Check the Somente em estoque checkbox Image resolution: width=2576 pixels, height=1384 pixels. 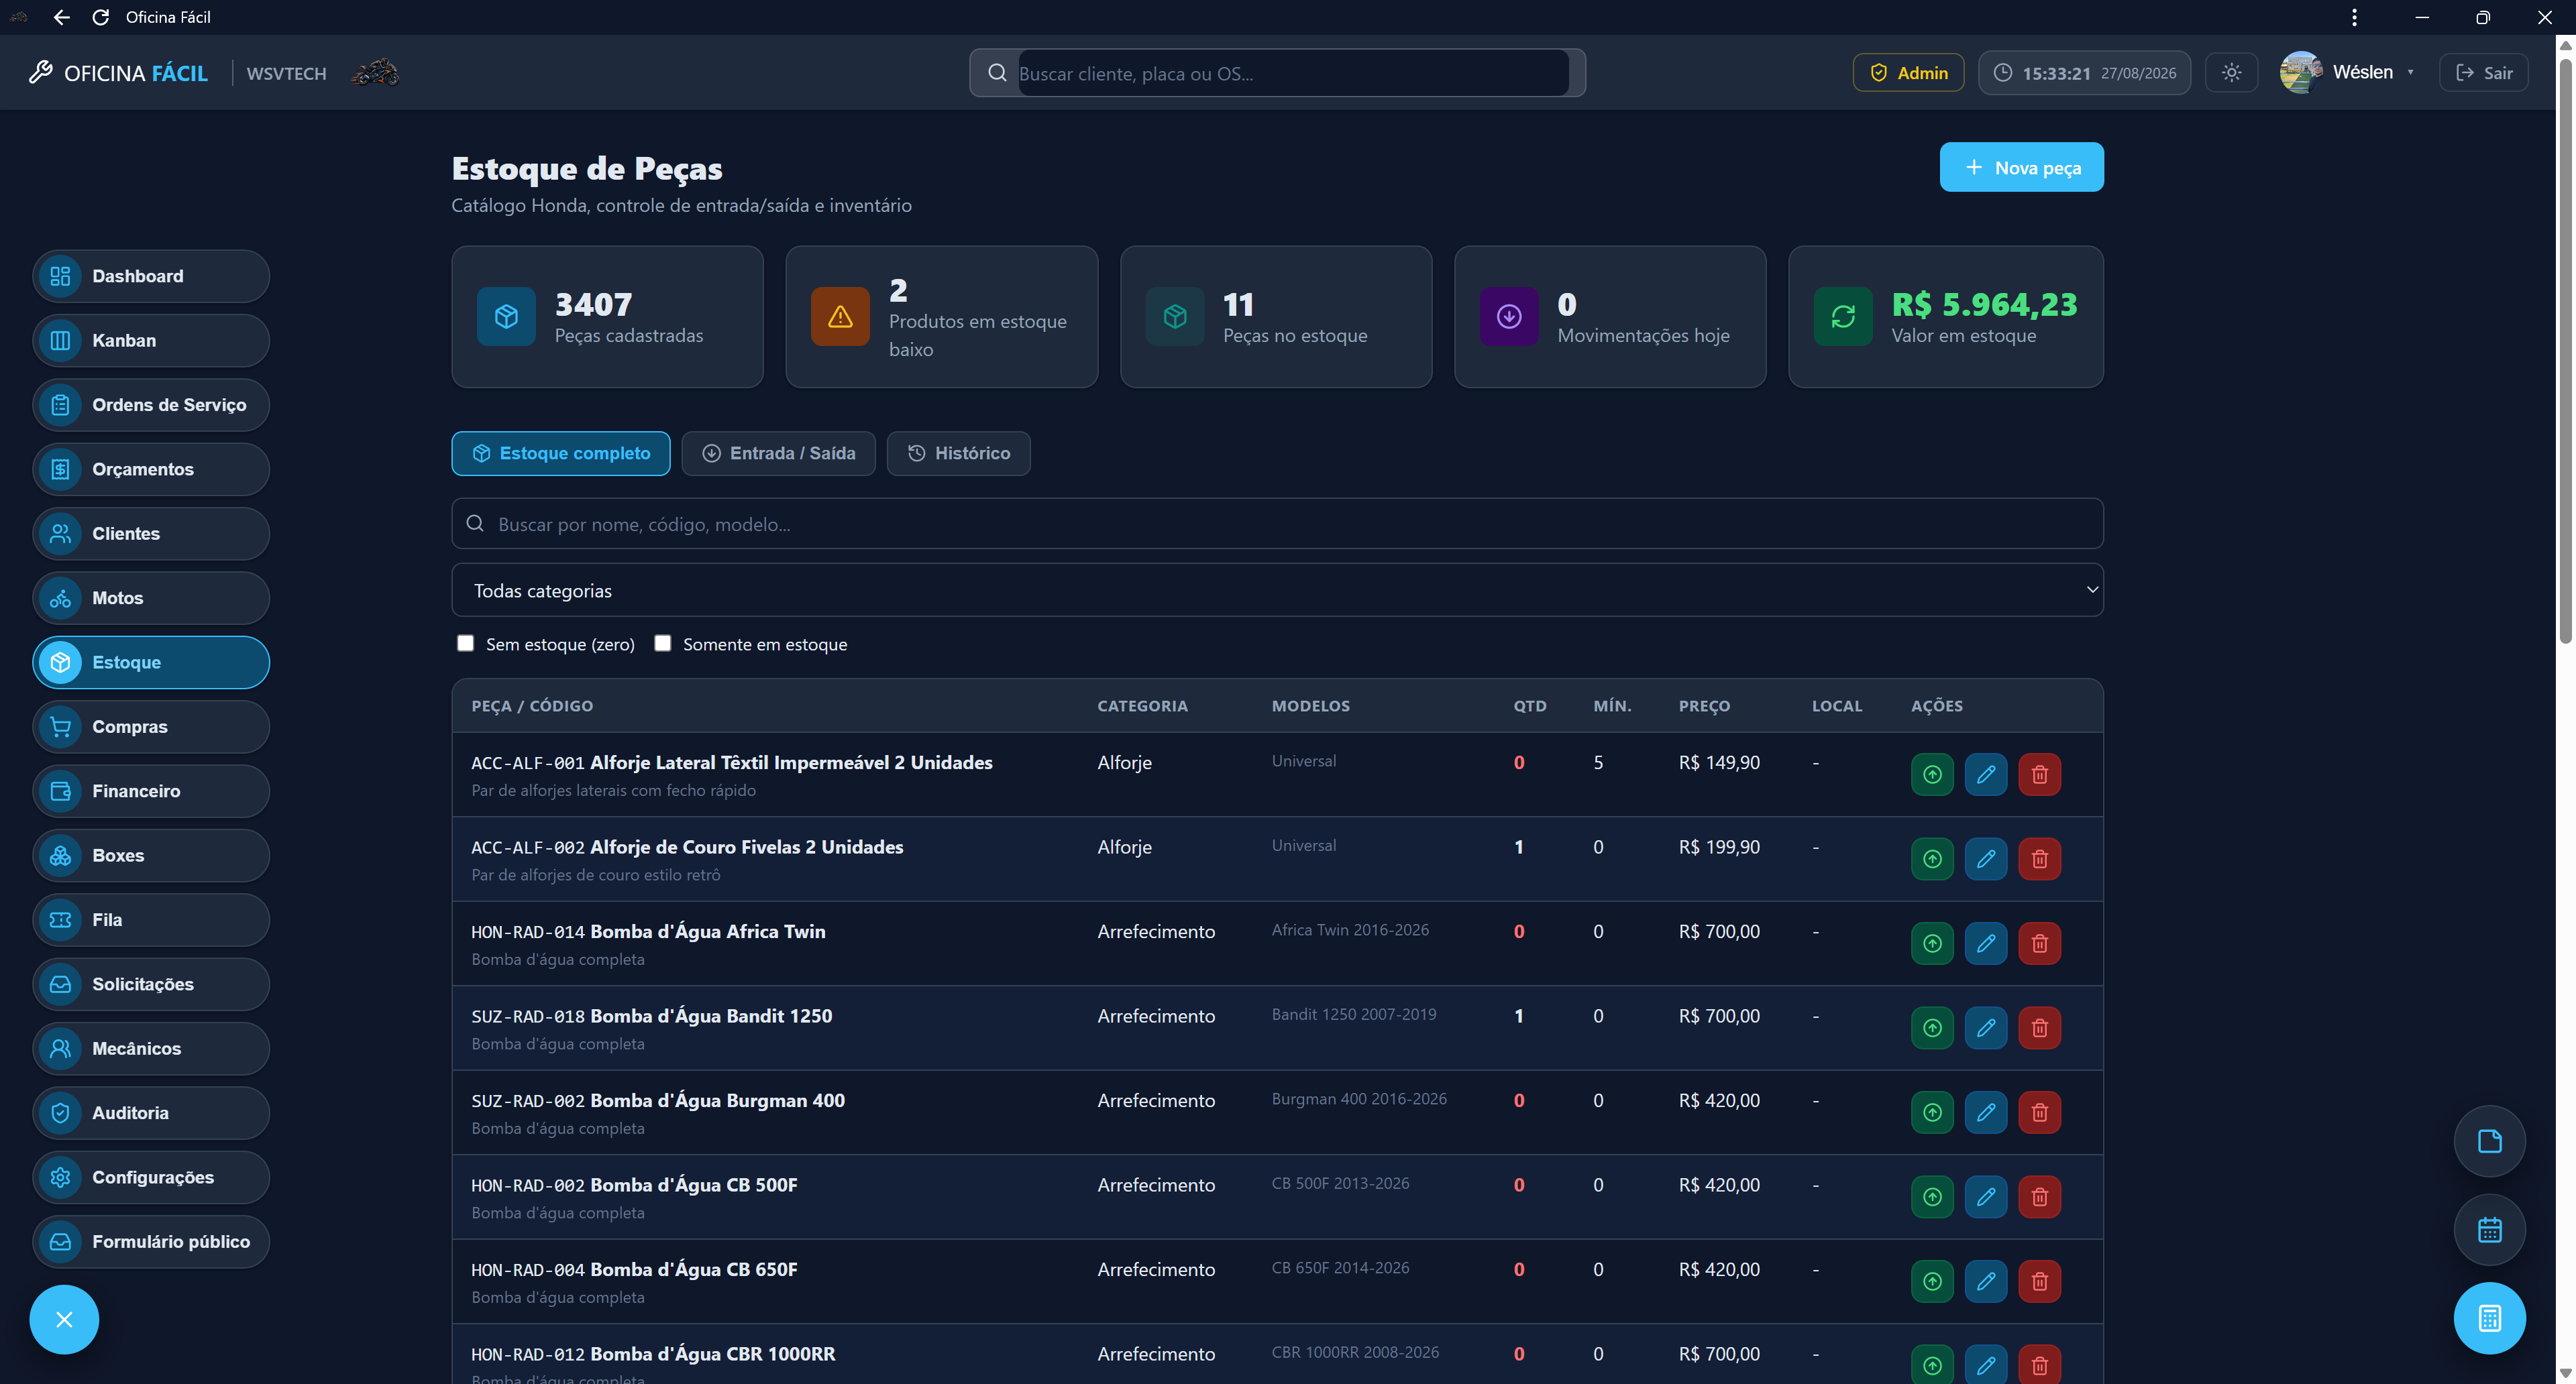pos(662,644)
